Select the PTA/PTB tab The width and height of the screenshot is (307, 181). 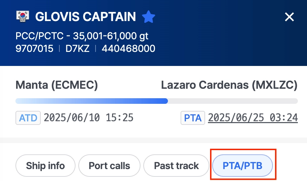pyautogui.click(x=242, y=166)
